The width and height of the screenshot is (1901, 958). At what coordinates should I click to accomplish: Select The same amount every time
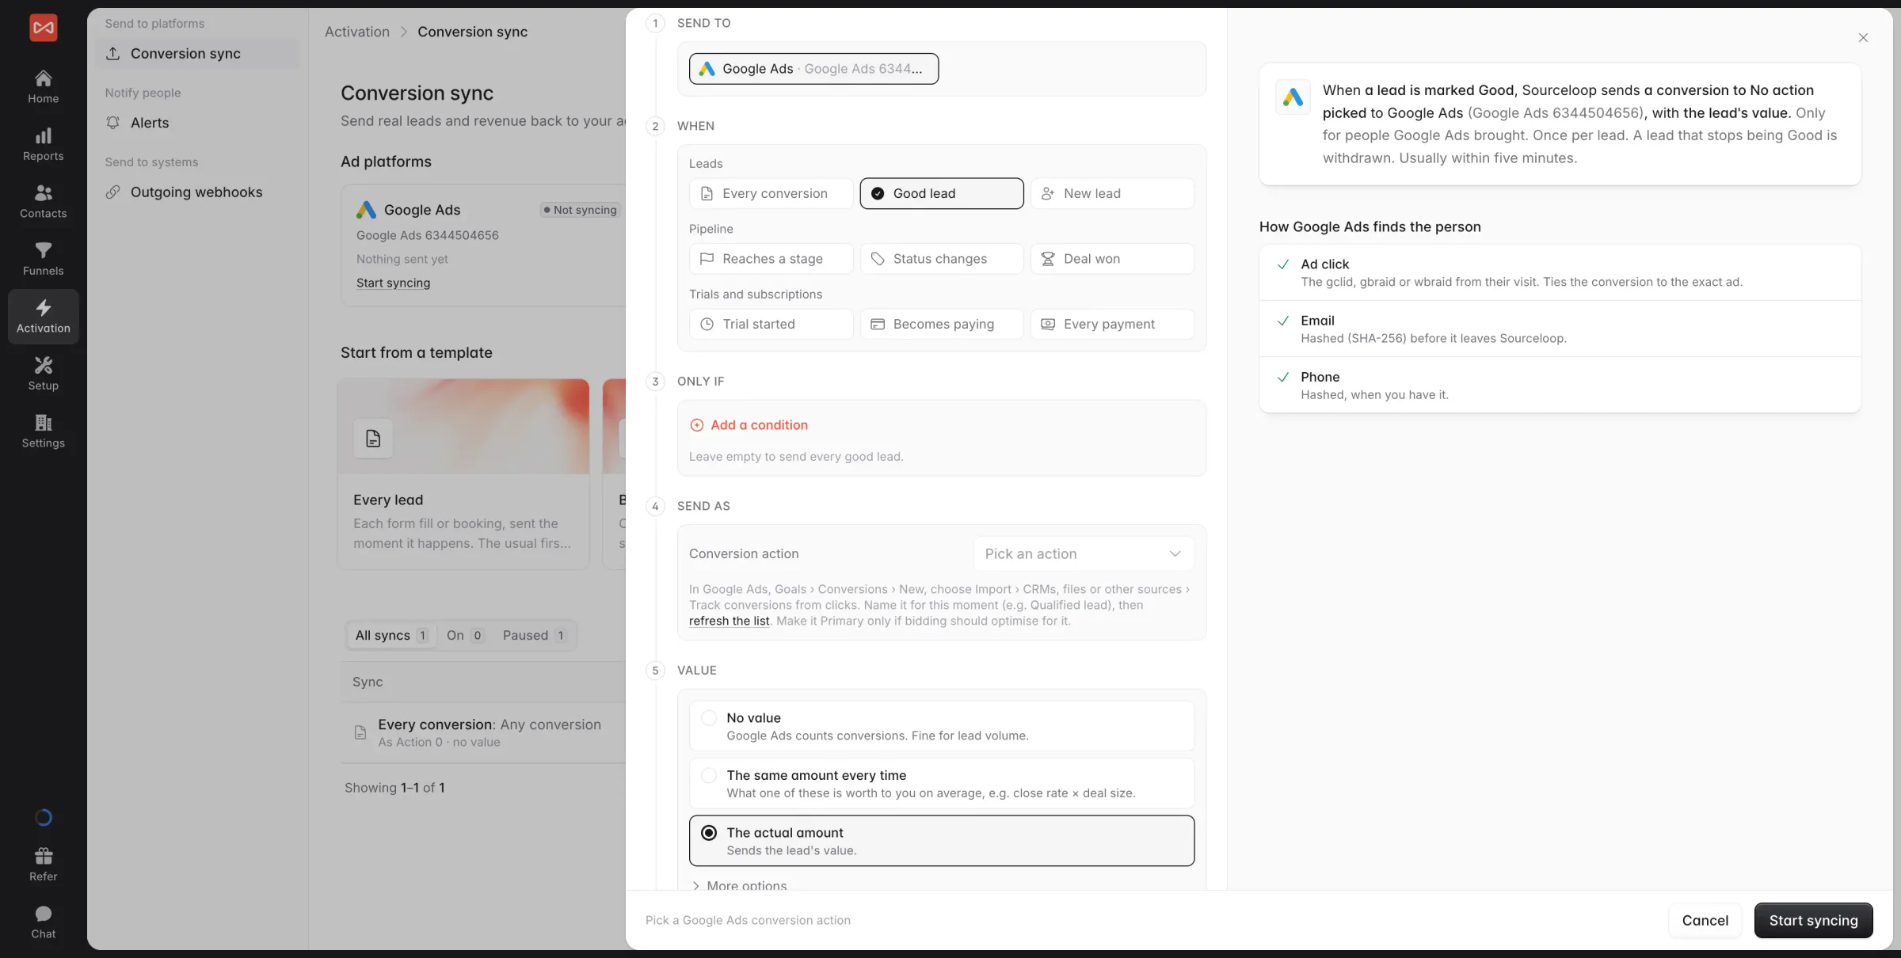941,783
